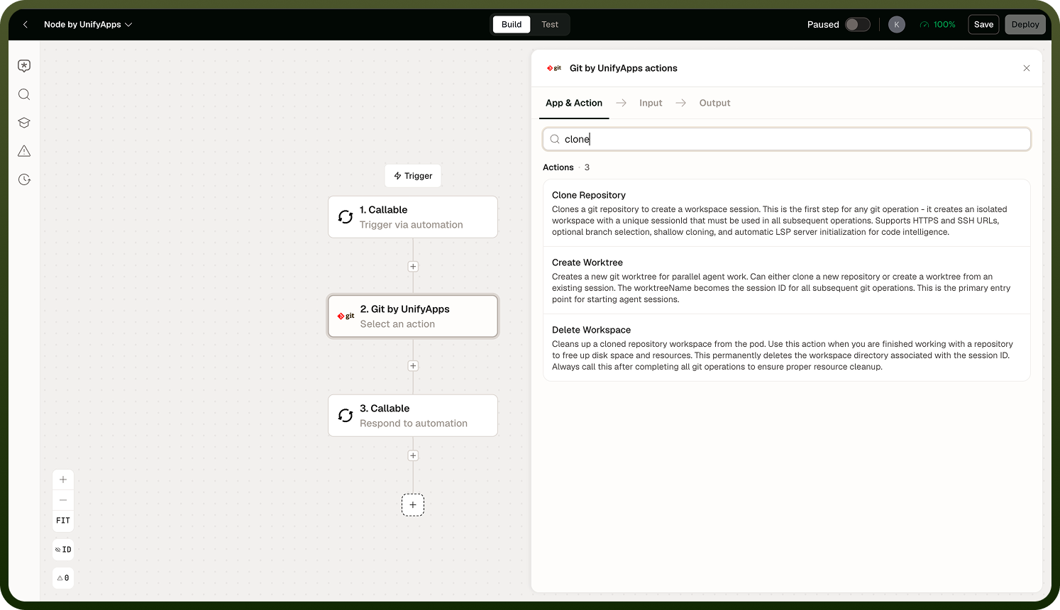Open the AI assistant sparkle chat icon
Image resolution: width=1060 pixels, height=610 pixels.
(24, 66)
